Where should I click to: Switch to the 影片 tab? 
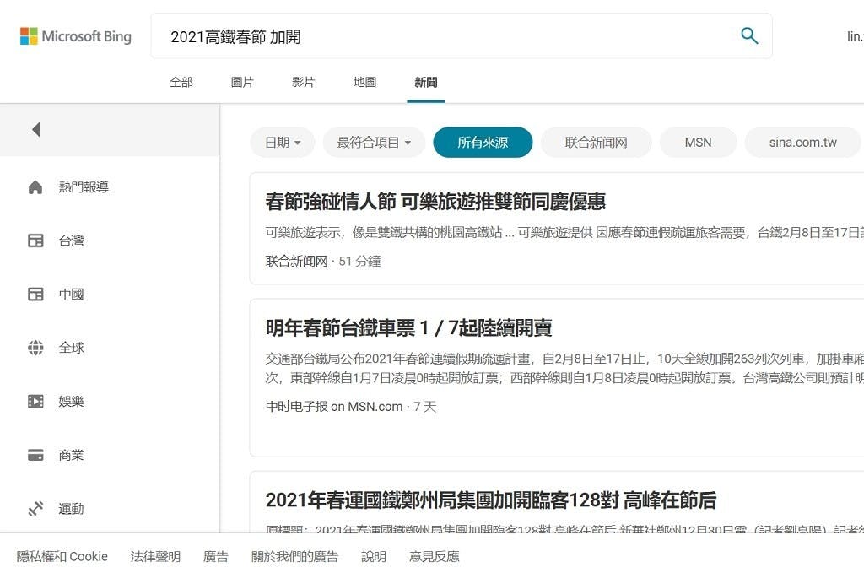(x=304, y=83)
